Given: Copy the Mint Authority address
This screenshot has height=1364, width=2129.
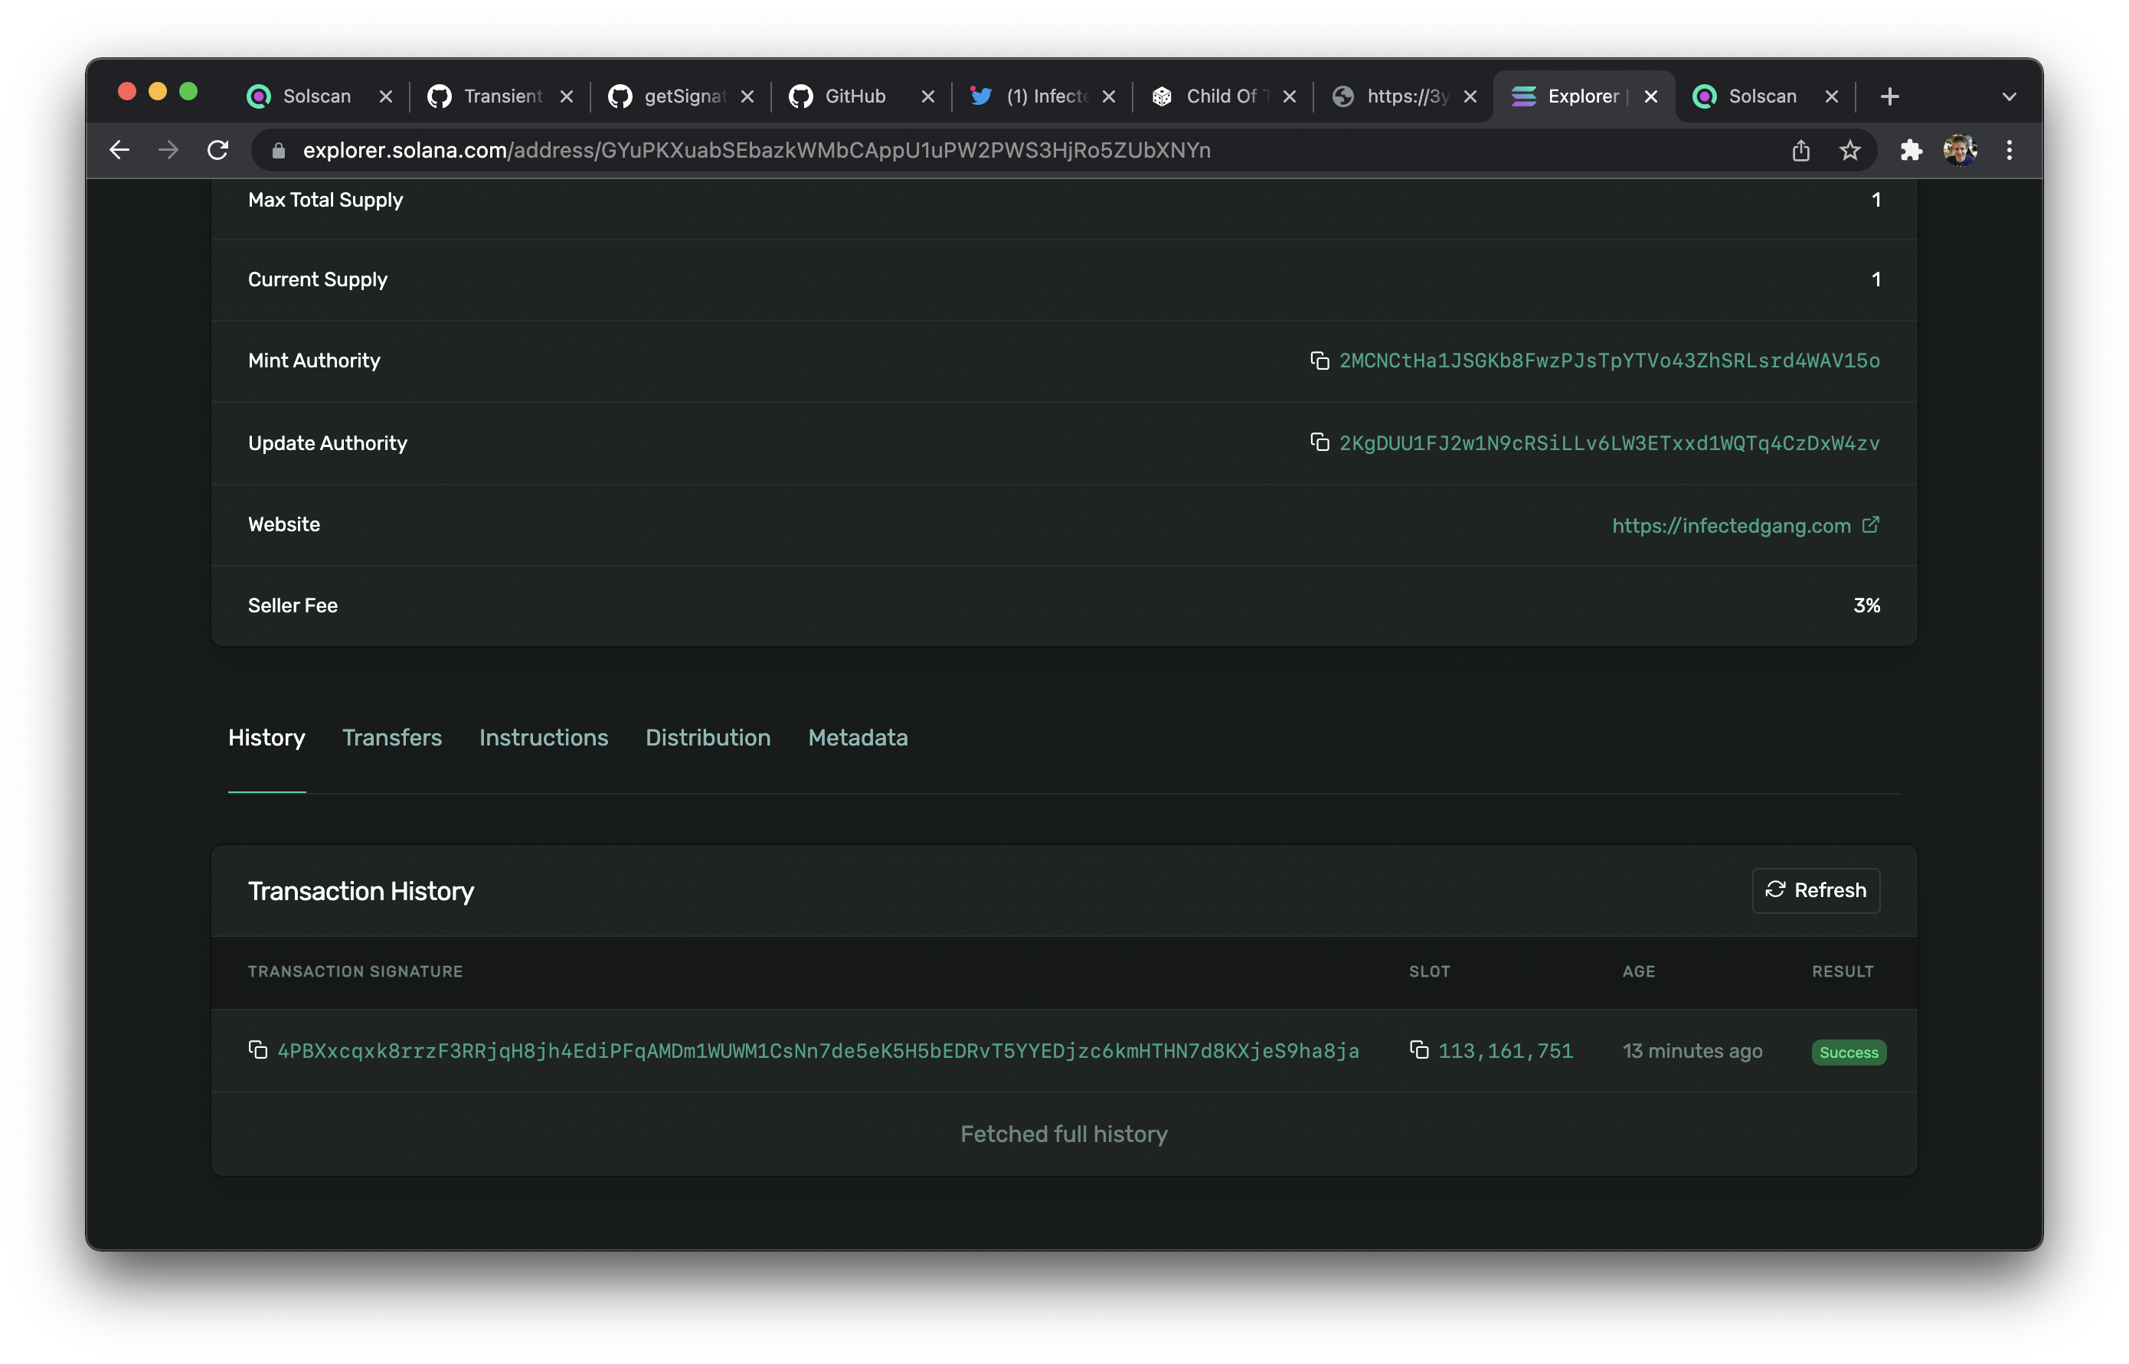Looking at the screenshot, I should coord(1321,360).
